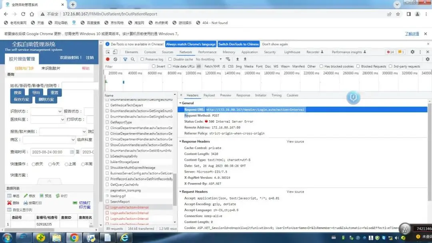Image resolution: width=432 pixels, height=243 pixels.
Task: Open the Payload tab
Action: click(x=209, y=95)
